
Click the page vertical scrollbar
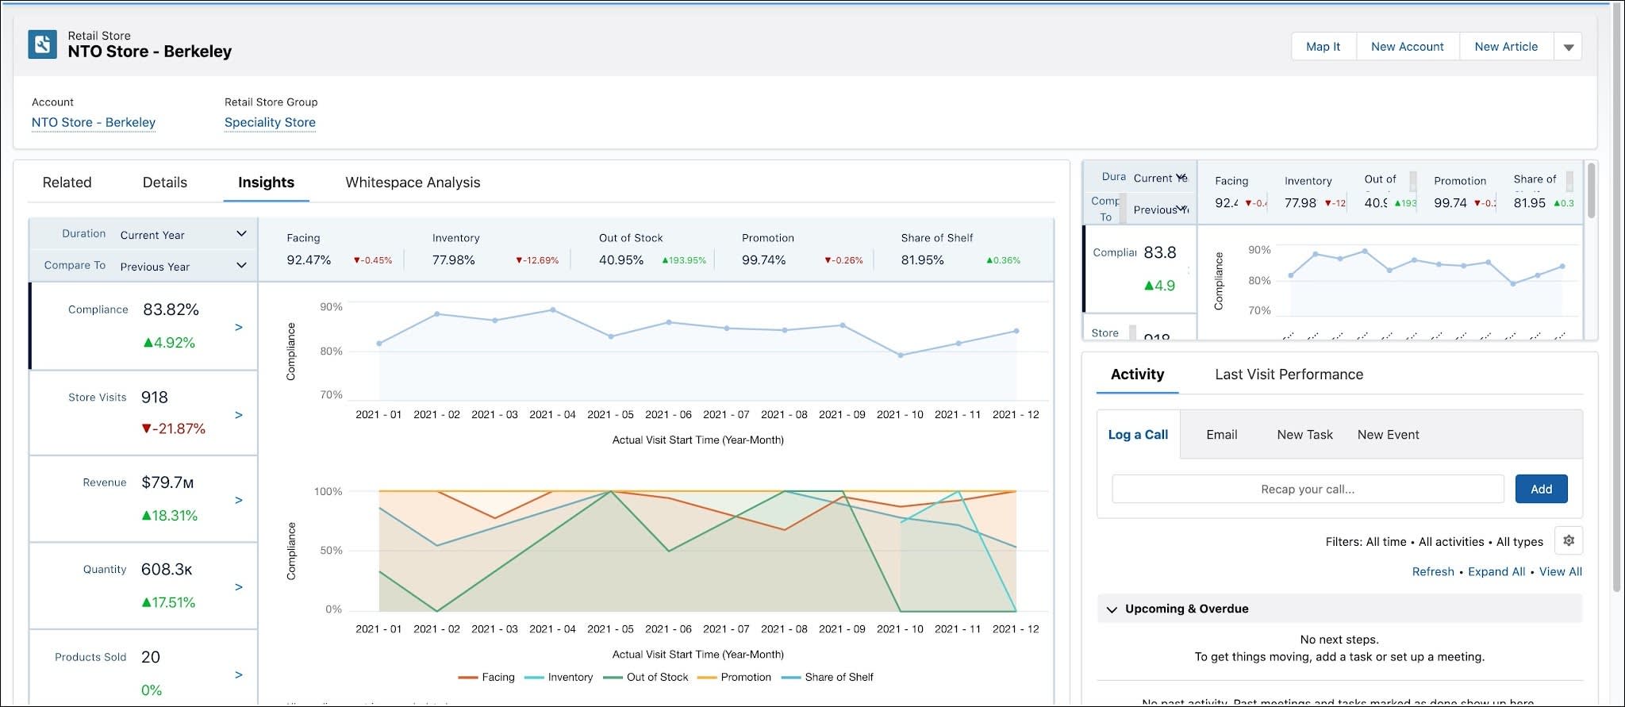click(1617, 298)
